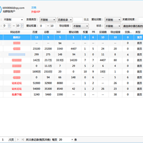Image resolution: width=143 pixels, height=143 pixels.
Task: Click the spin box showing 0
Action: tap(7, 26)
